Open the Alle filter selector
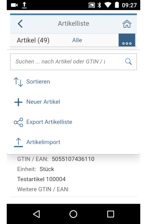 (x=77, y=40)
